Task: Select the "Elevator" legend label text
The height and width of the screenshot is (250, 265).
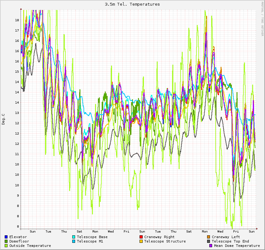Action: pyautogui.click(x=18, y=237)
